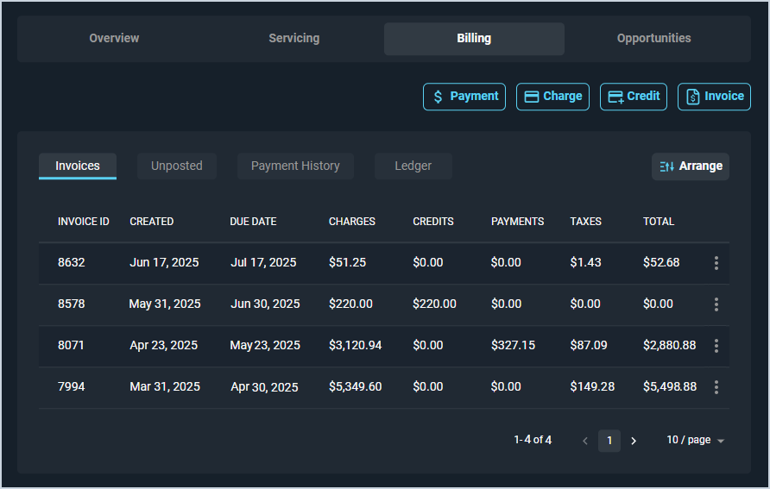Viewport: 770px width, 489px height.
Task: Open the kebab menu for invoice 8071
Action: click(716, 346)
